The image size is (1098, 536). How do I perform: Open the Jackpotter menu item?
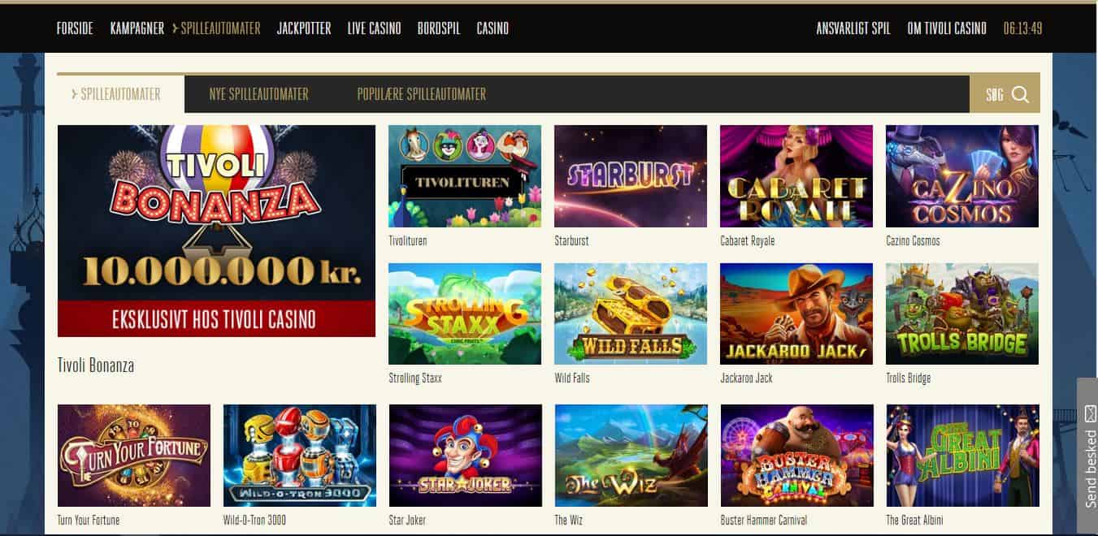(304, 28)
